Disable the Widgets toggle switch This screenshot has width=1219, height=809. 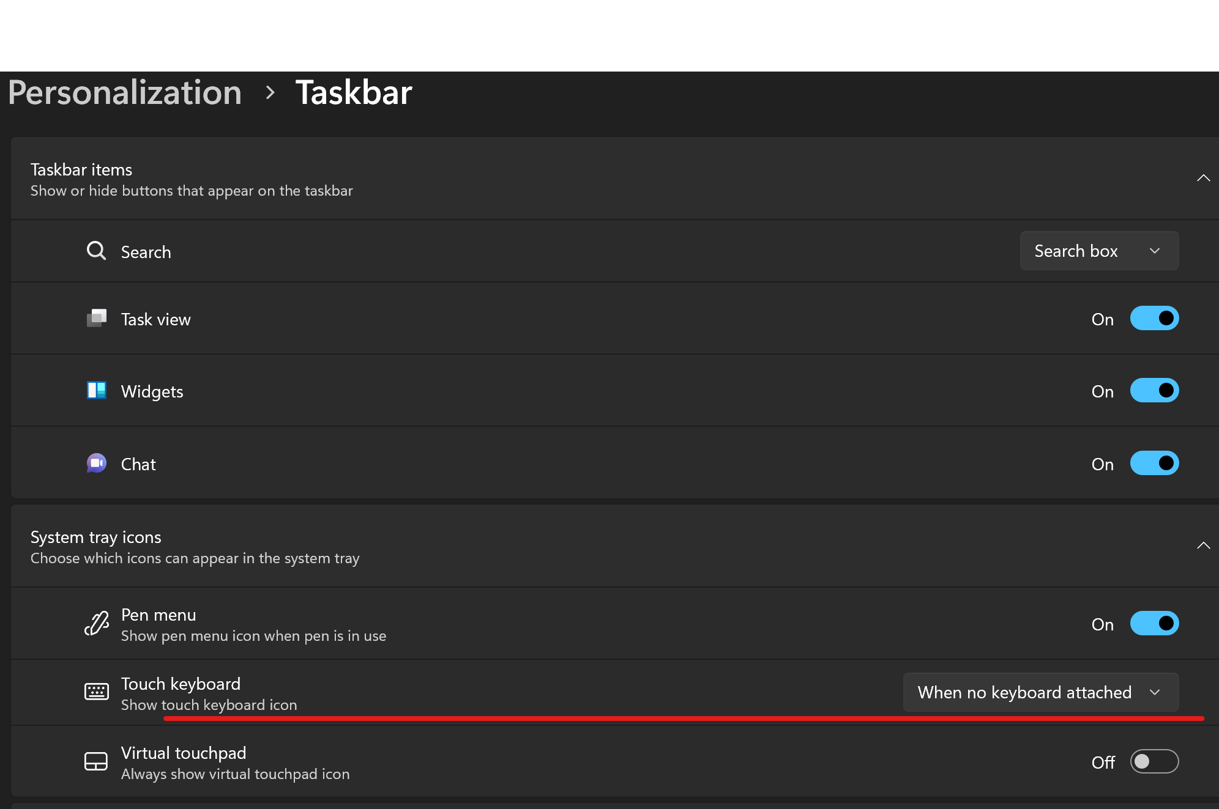pyautogui.click(x=1154, y=390)
